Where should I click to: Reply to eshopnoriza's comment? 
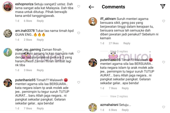coord(40,21)
